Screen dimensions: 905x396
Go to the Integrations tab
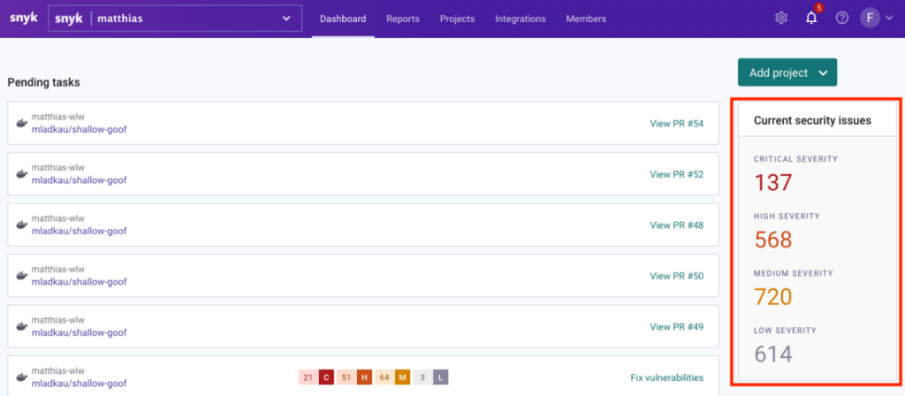(520, 19)
